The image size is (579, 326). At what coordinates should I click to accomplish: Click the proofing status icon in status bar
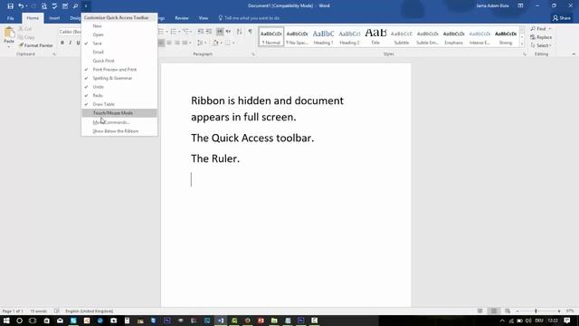56,312
